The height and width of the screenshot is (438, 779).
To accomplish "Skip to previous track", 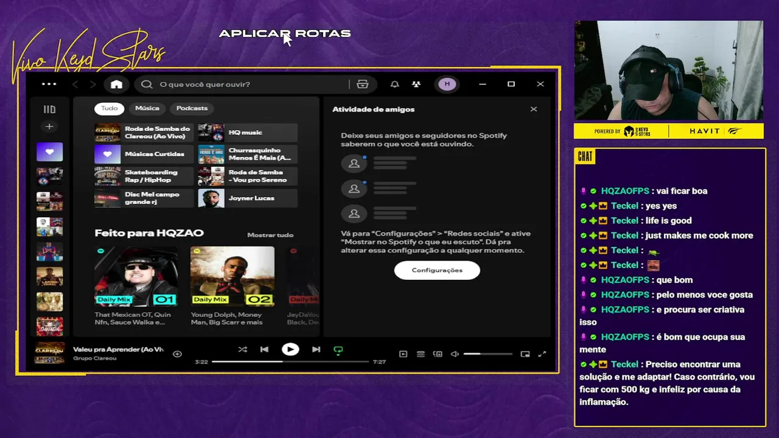I will click(x=264, y=350).
